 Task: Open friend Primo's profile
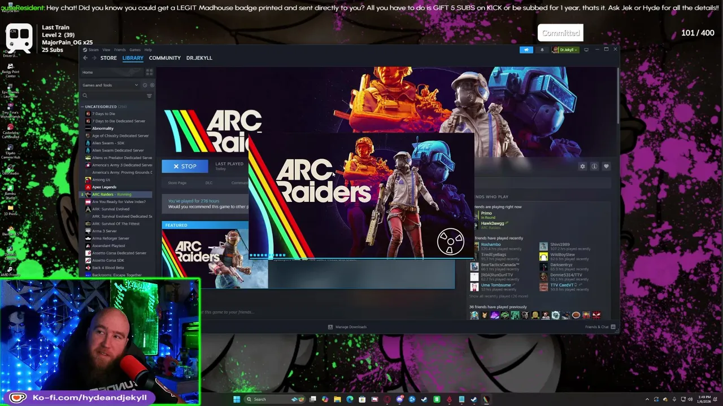486,213
